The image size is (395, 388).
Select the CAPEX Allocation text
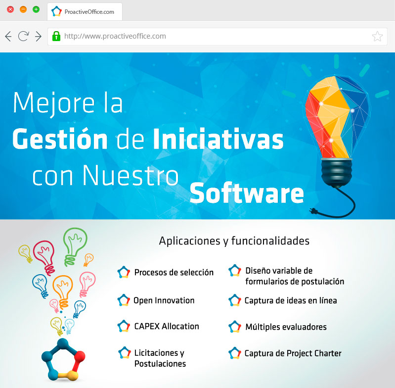(167, 327)
